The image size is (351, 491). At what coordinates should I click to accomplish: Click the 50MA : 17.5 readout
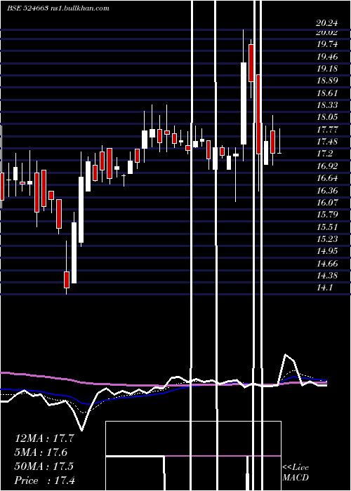tap(44, 466)
